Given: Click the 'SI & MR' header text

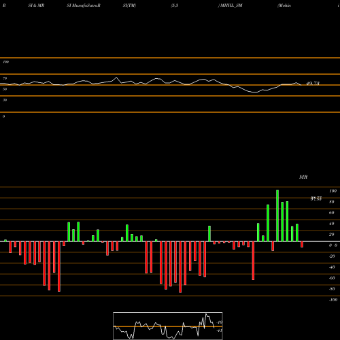Looking at the screenshot, I should (x=36, y=5).
